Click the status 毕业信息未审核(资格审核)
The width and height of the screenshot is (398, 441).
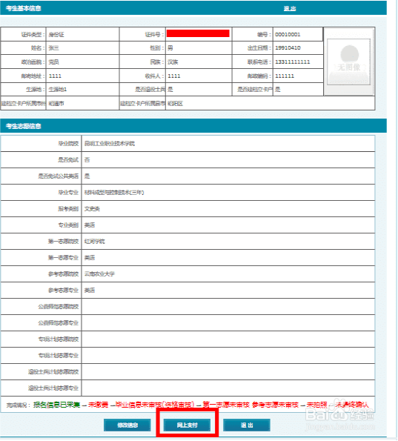(x=155, y=405)
